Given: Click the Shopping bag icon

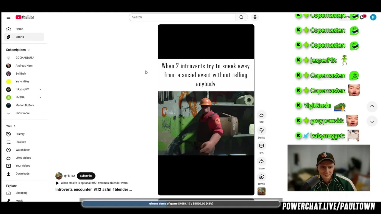Looking at the screenshot, I should [x=8, y=193].
